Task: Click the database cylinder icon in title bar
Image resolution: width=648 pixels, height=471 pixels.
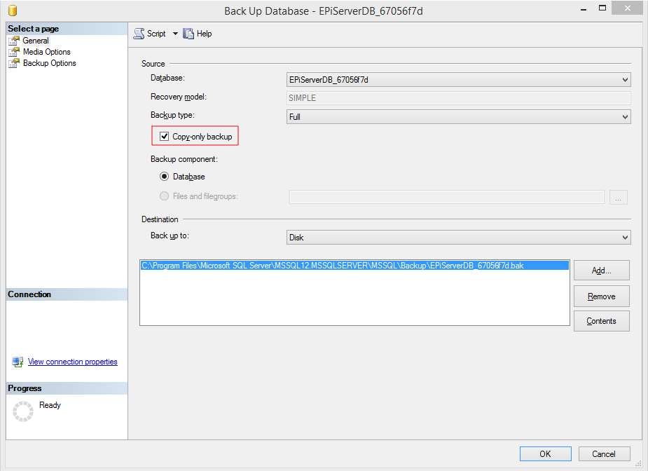Action: tap(12, 11)
